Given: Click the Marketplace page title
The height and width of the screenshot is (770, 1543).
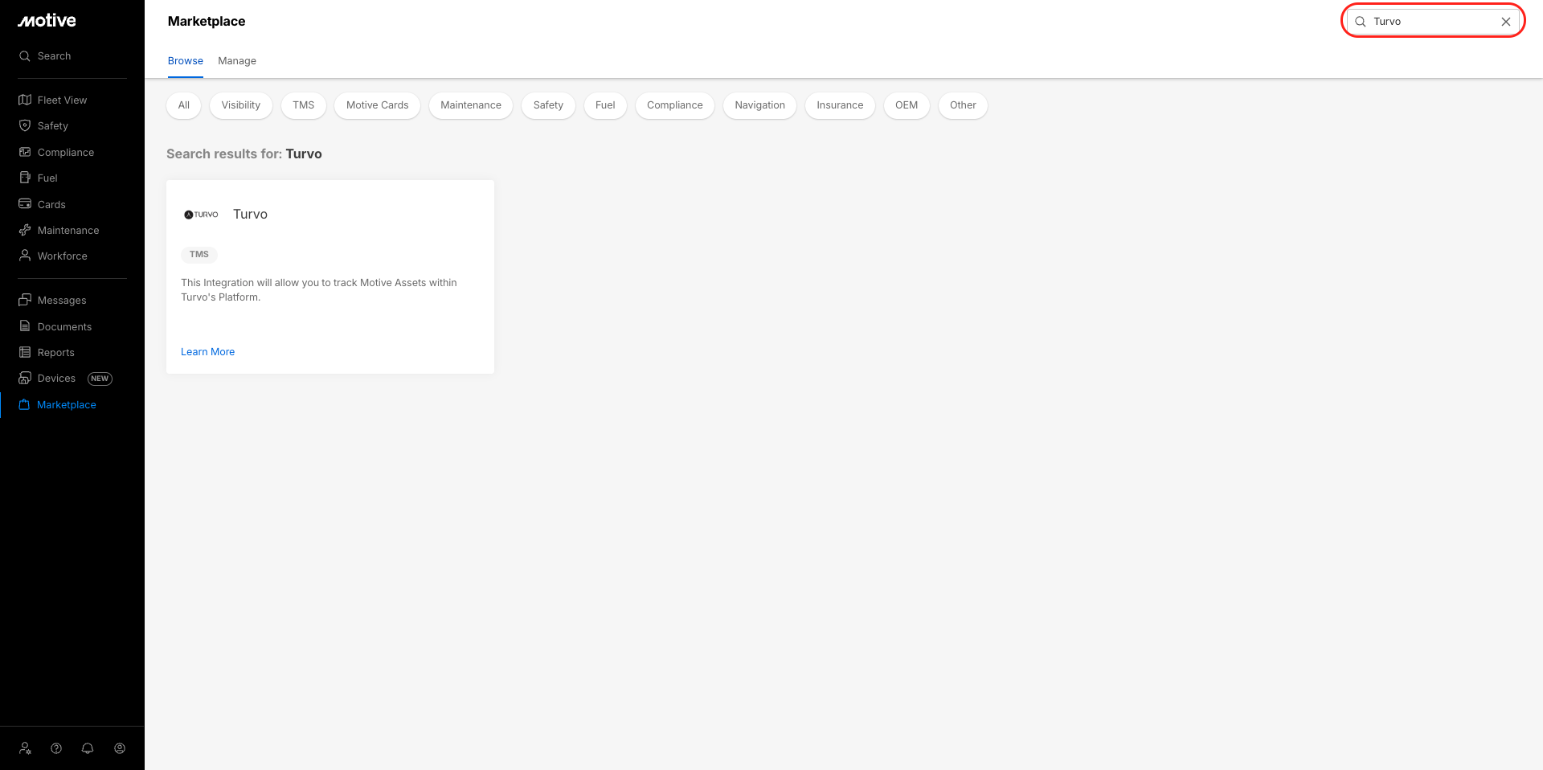Looking at the screenshot, I should (x=207, y=22).
